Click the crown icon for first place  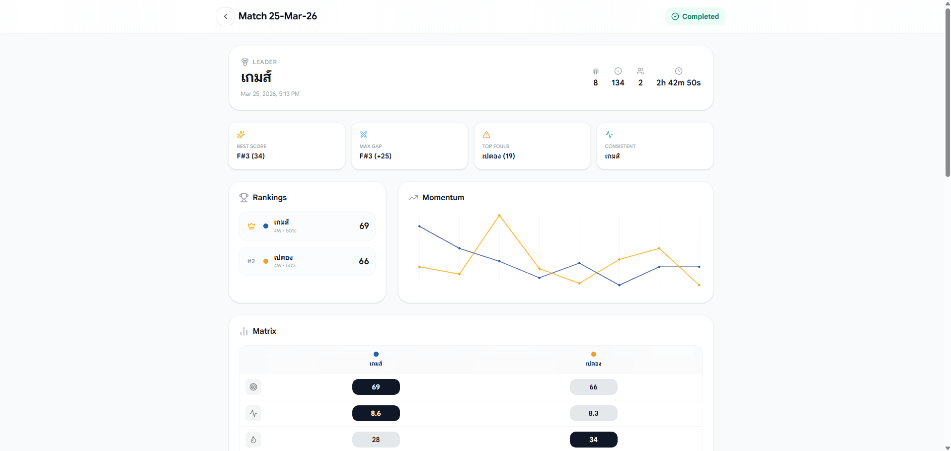[251, 226]
